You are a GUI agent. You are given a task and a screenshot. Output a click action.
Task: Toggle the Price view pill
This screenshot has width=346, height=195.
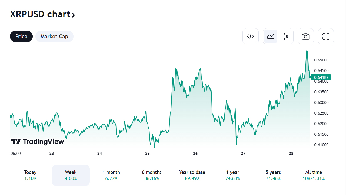click(x=21, y=36)
